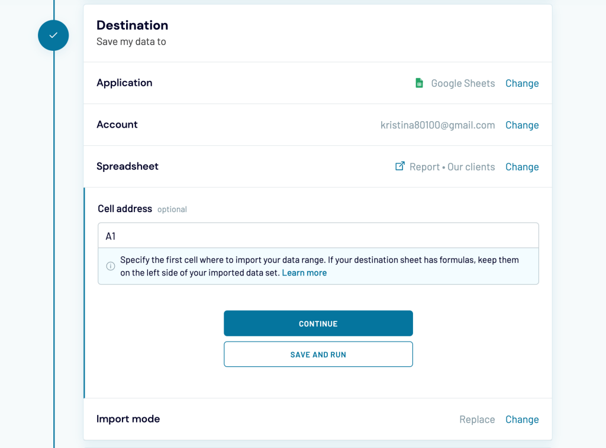Change the Import mode
This screenshot has width=606, height=448.
point(522,419)
